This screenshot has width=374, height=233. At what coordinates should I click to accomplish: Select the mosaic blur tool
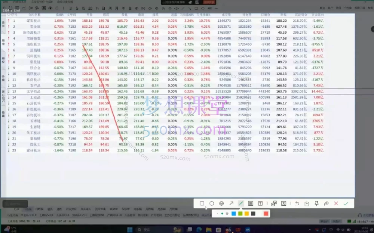[251, 203]
